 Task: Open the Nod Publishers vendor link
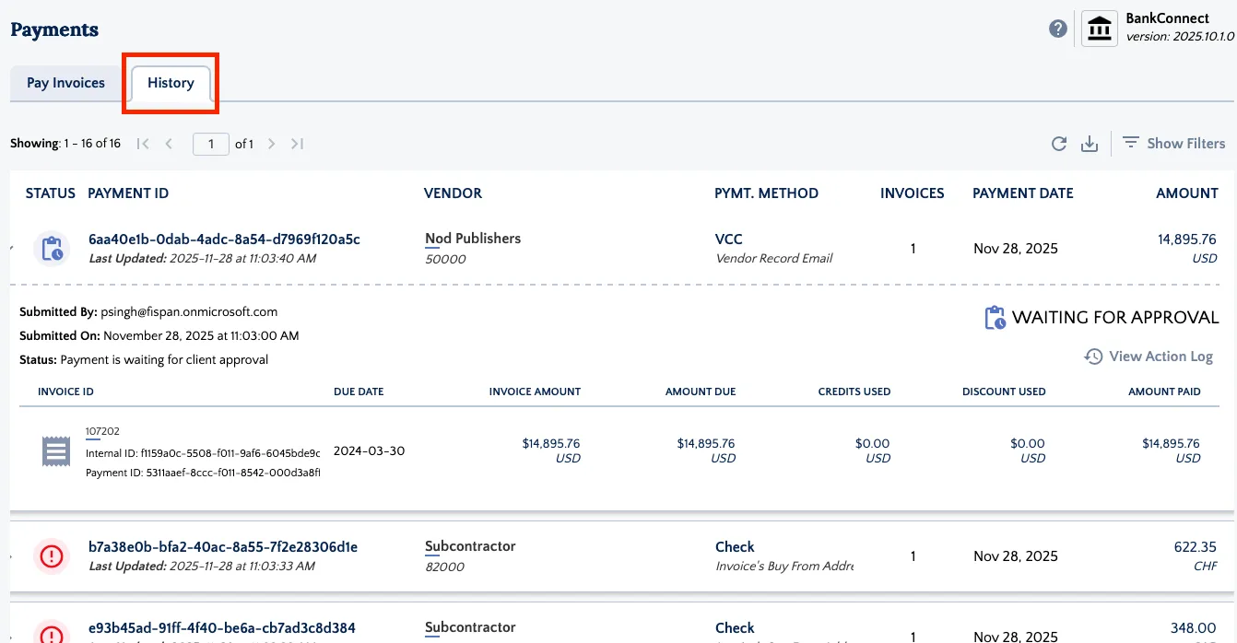pyautogui.click(x=473, y=239)
